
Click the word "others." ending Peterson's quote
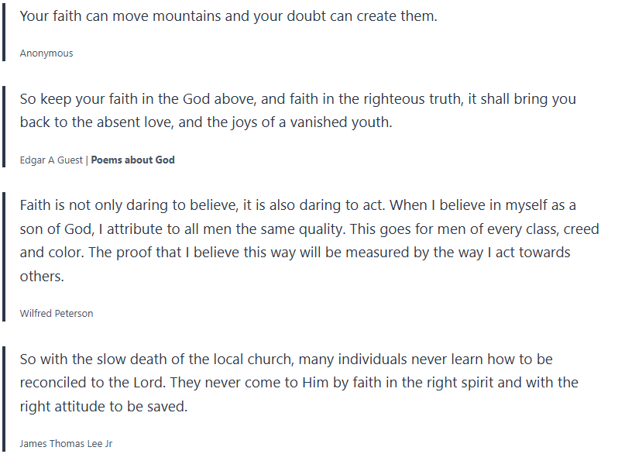pos(42,276)
